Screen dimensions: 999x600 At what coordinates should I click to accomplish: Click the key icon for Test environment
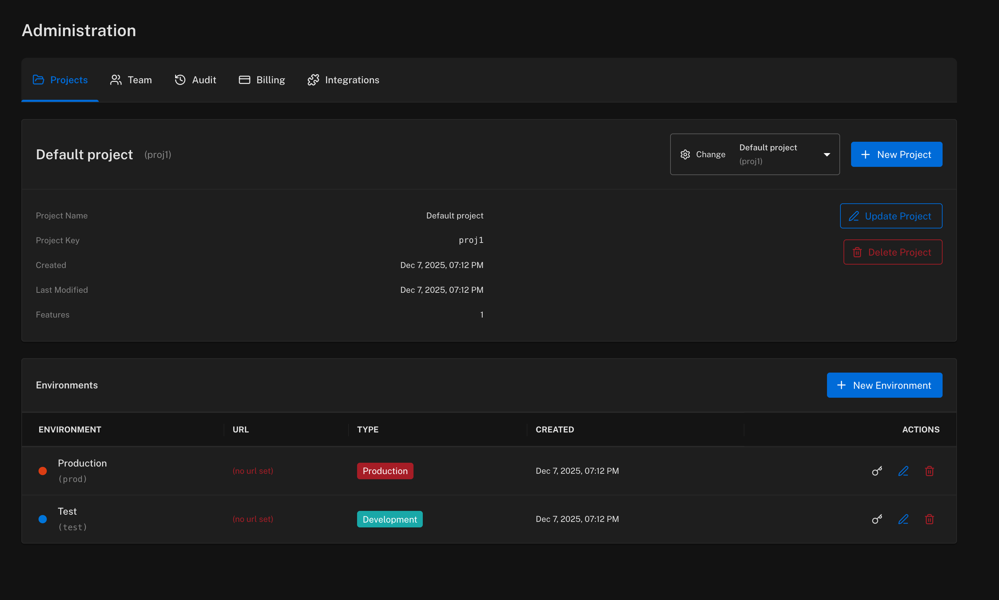point(877,519)
